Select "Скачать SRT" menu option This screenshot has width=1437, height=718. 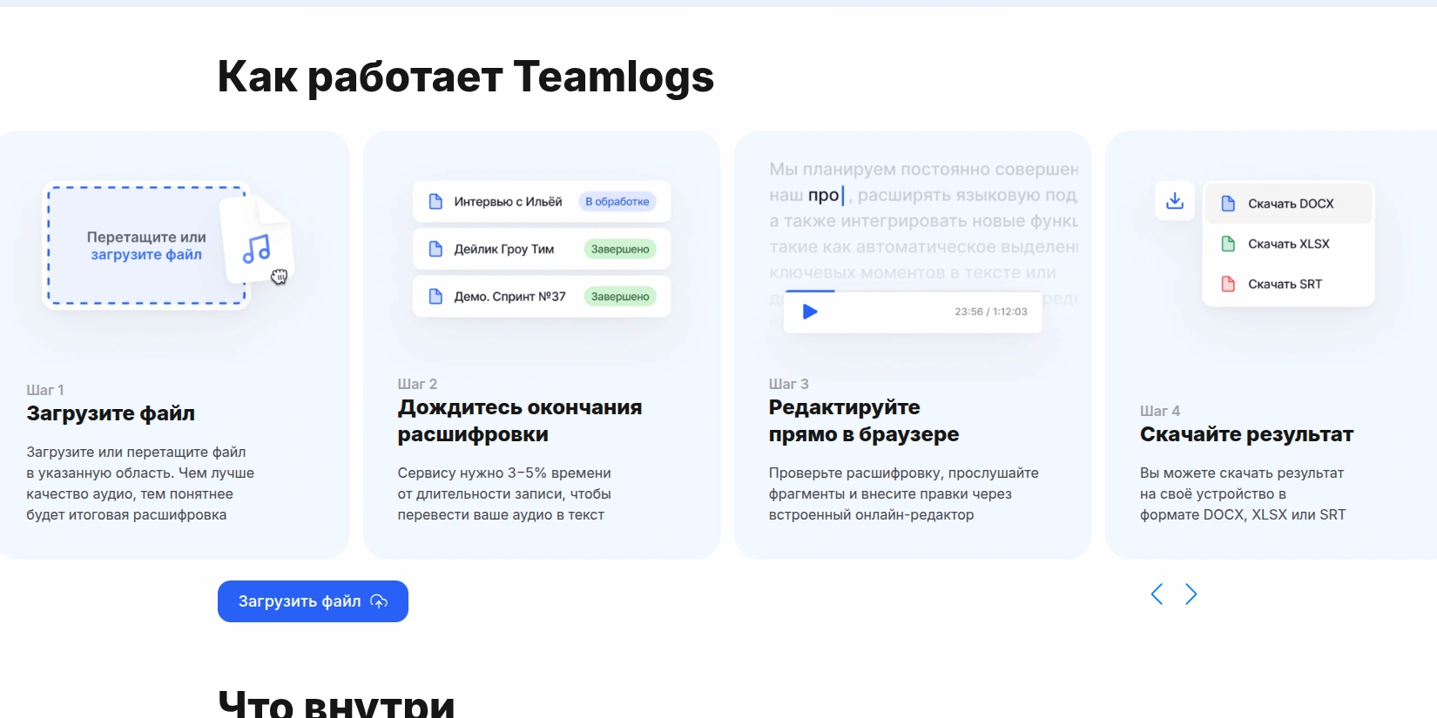pos(1289,284)
